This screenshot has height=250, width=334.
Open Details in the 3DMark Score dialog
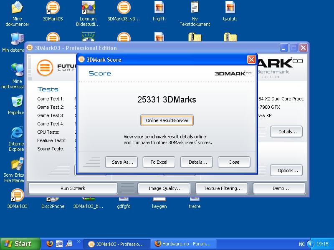[x=196, y=162]
